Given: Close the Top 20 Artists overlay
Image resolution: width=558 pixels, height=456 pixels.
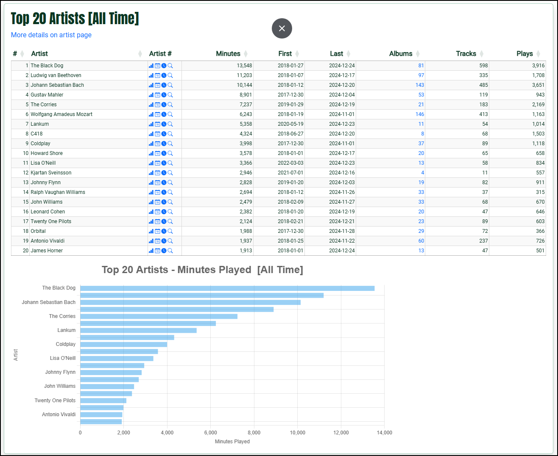Looking at the screenshot, I should [x=282, y=28].
